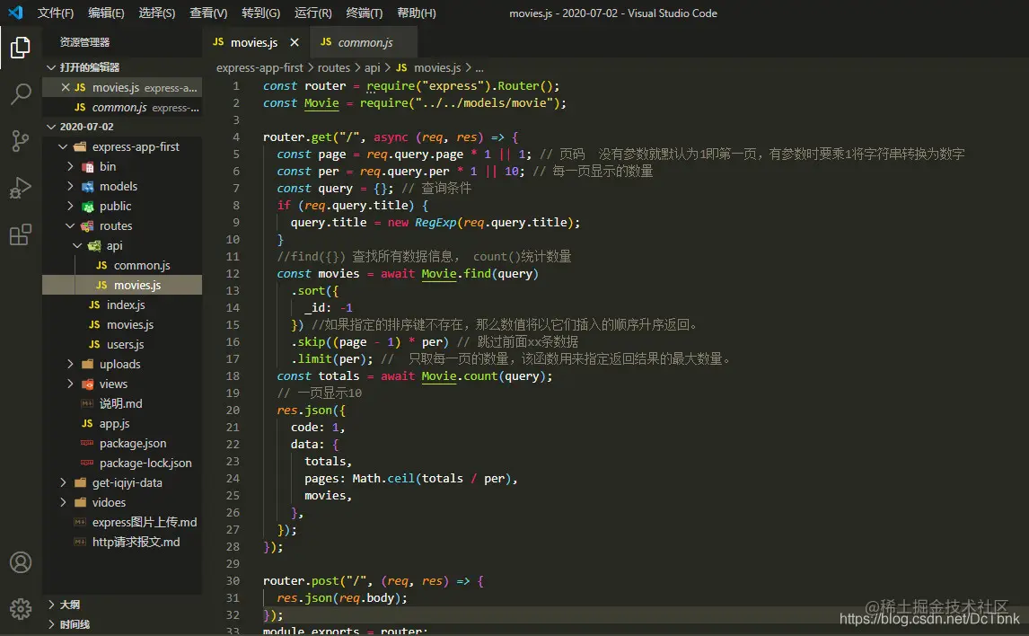This screenshot has height=636, width=1029.
Task: Click the public folder icon
Action: point(87,206)
